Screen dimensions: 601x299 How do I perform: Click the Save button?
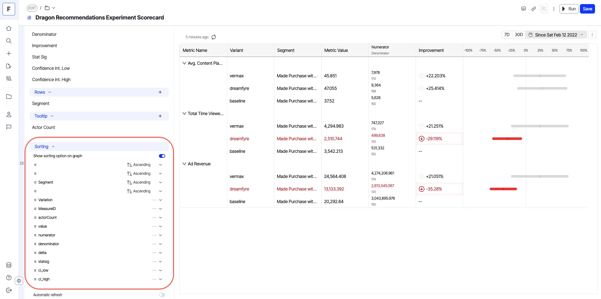pyautogui.click(x=587, y=9)
